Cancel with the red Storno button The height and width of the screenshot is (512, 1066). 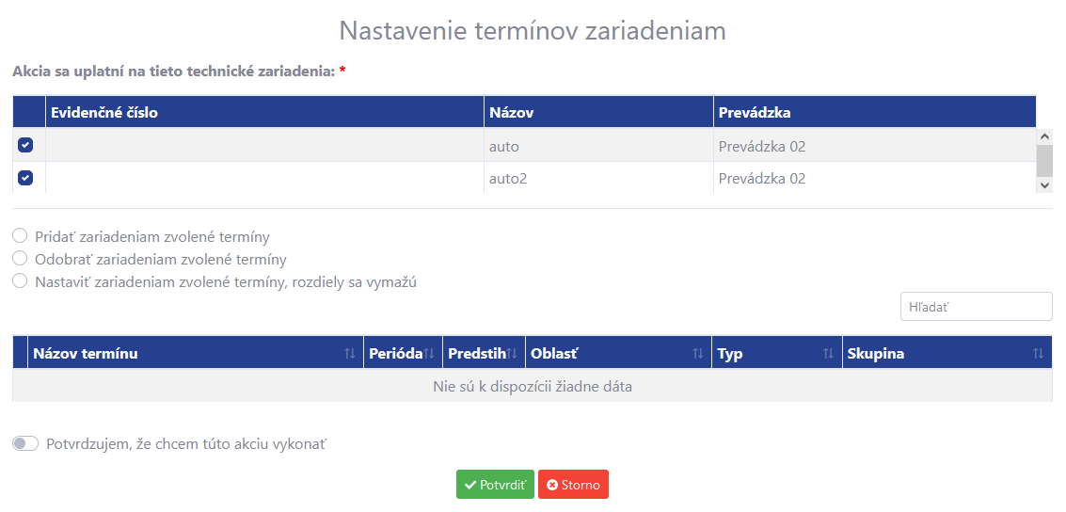[573, 485]
